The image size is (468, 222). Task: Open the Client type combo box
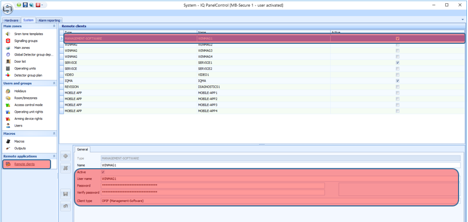(281, 201)
